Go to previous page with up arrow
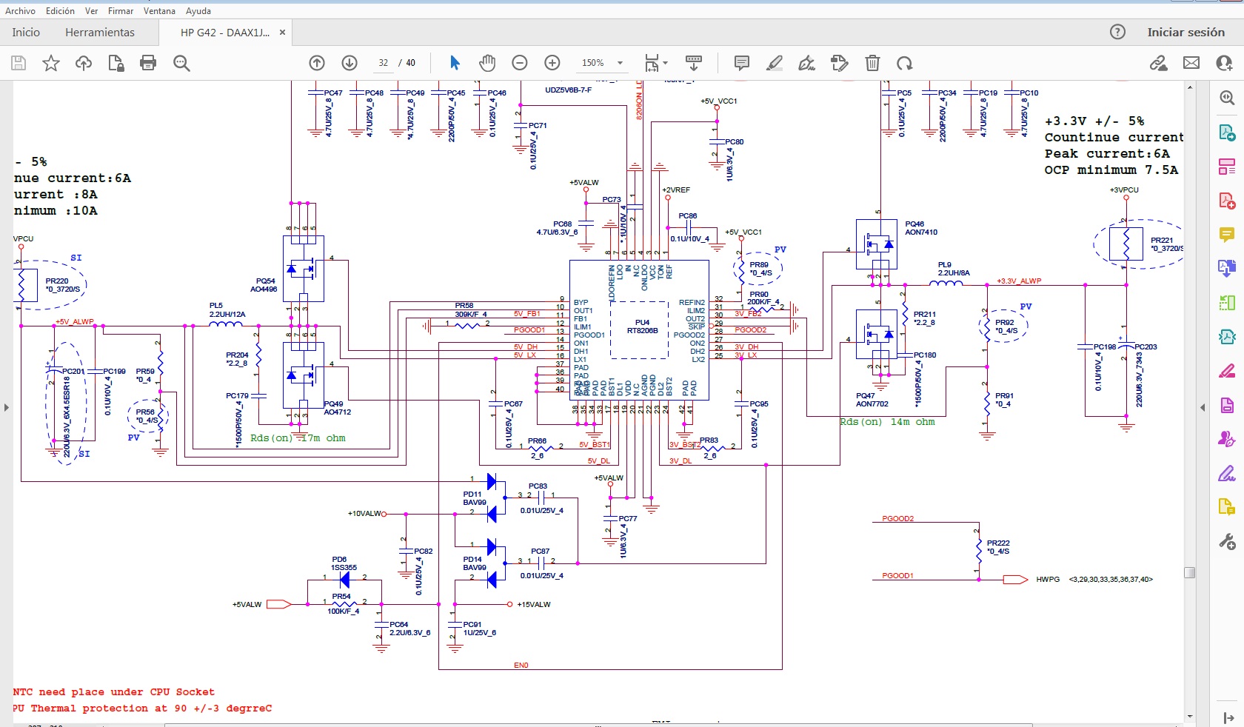This screenshot has height=727, width=1244. pyautogui.click(x=317, y=63)
